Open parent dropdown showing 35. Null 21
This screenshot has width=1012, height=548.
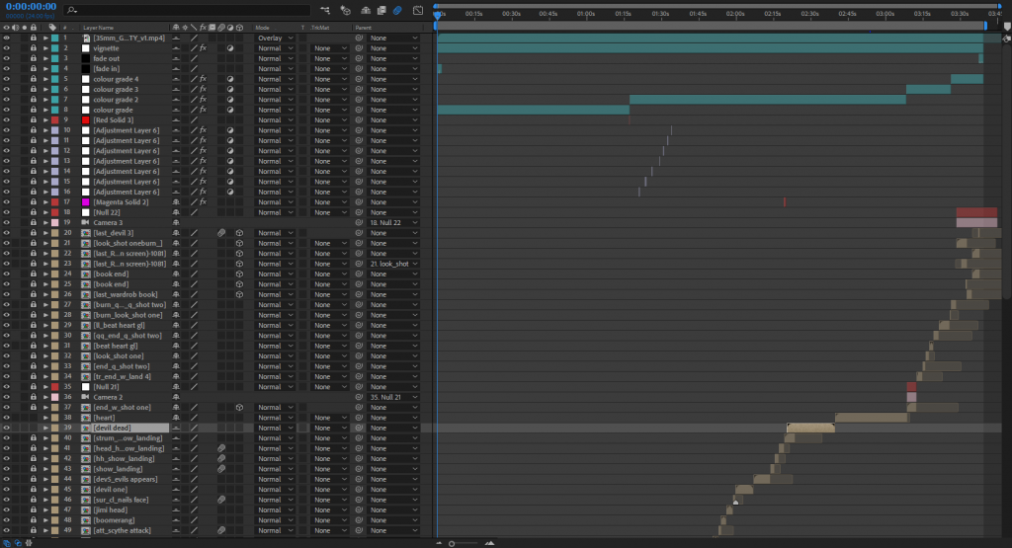[393, 397]
